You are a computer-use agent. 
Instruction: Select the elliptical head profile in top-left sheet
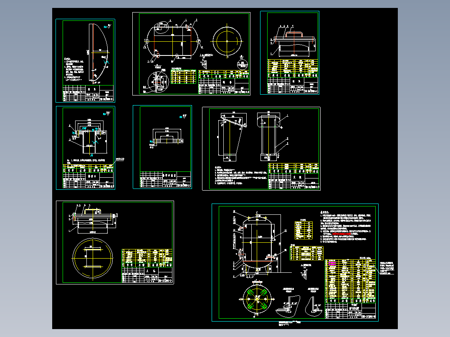tap(99, 52)
